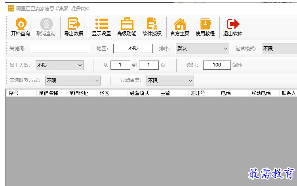Viewport: 297px width, 186px height.
Task: Open 高级功能 advanced features
Action: pos(127,27)
